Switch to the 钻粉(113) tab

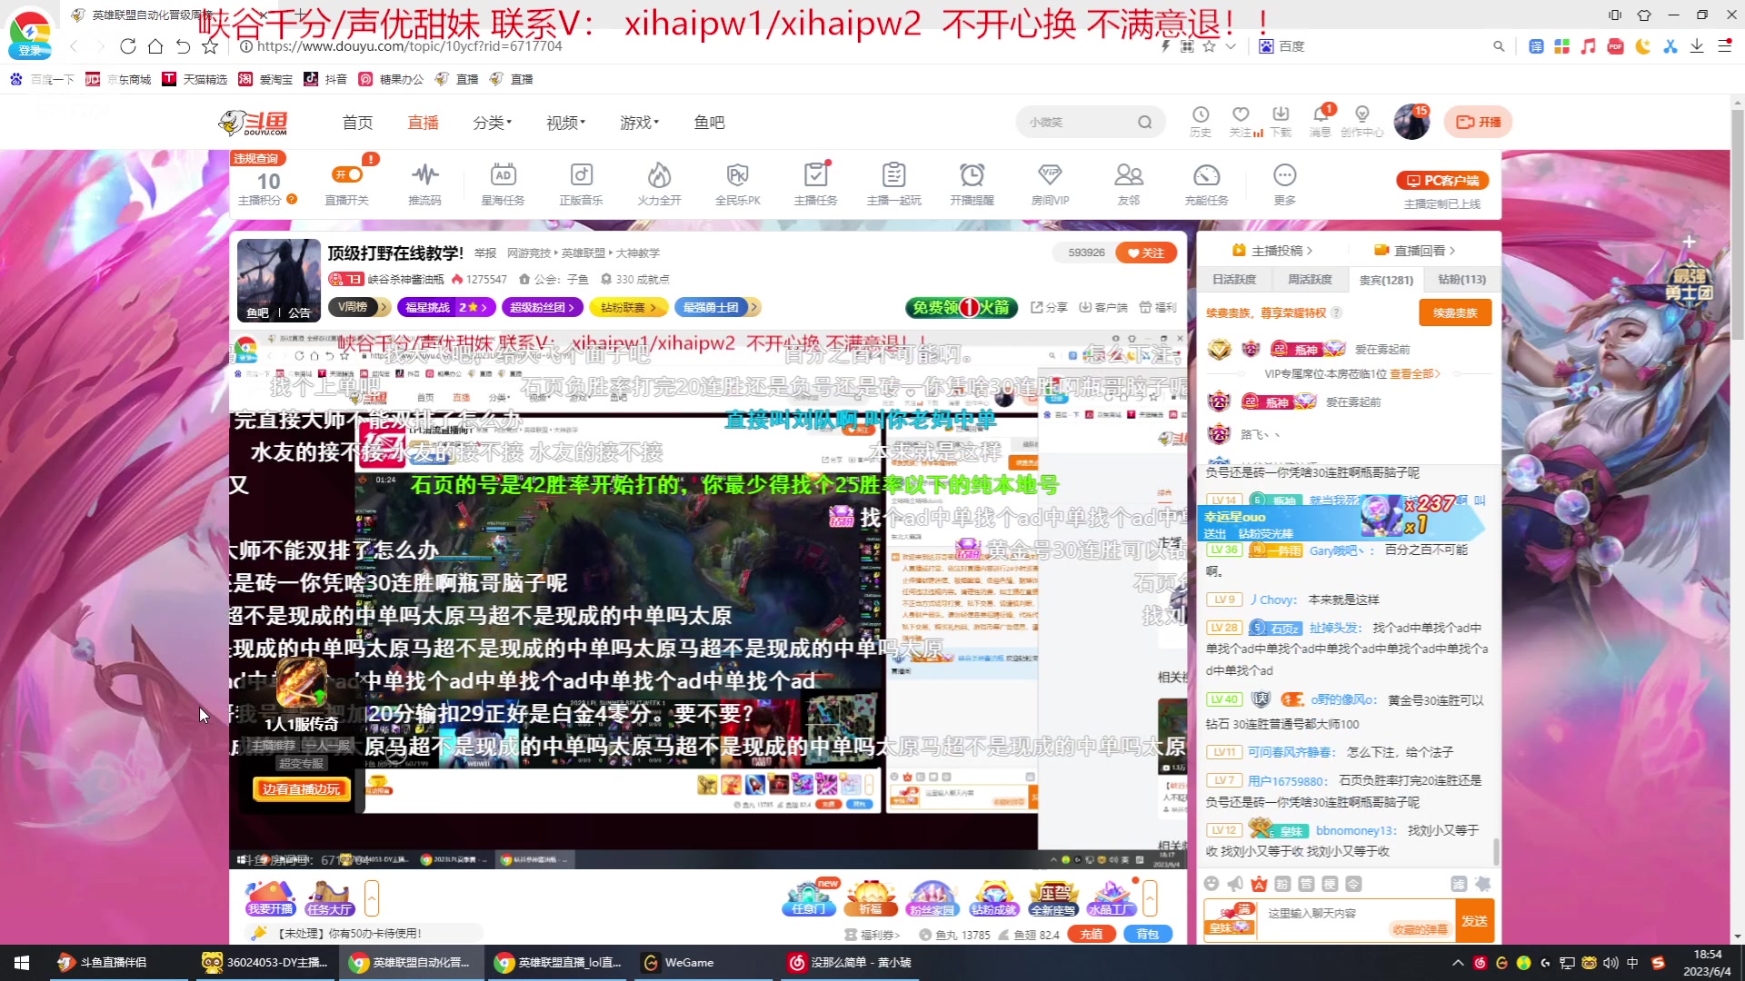coord(1461,279)
